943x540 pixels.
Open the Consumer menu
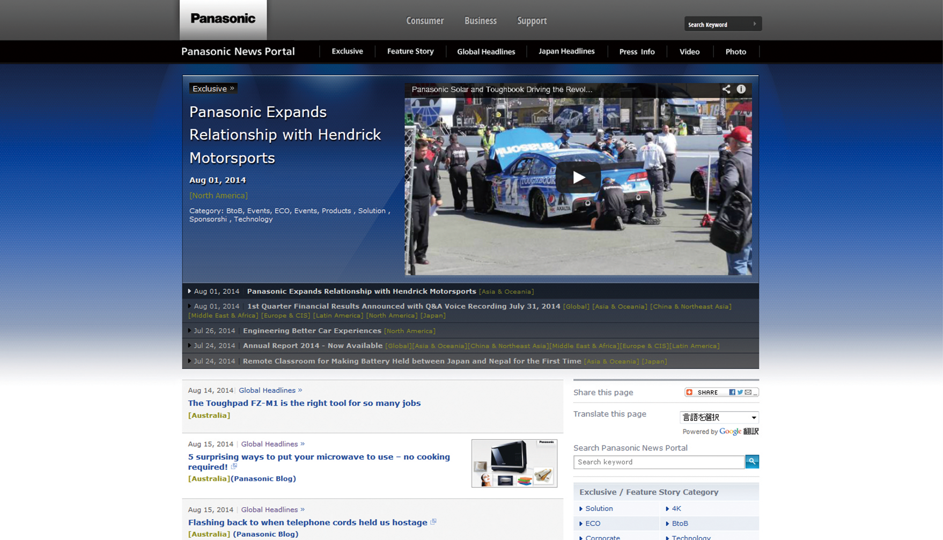(425, 20)
